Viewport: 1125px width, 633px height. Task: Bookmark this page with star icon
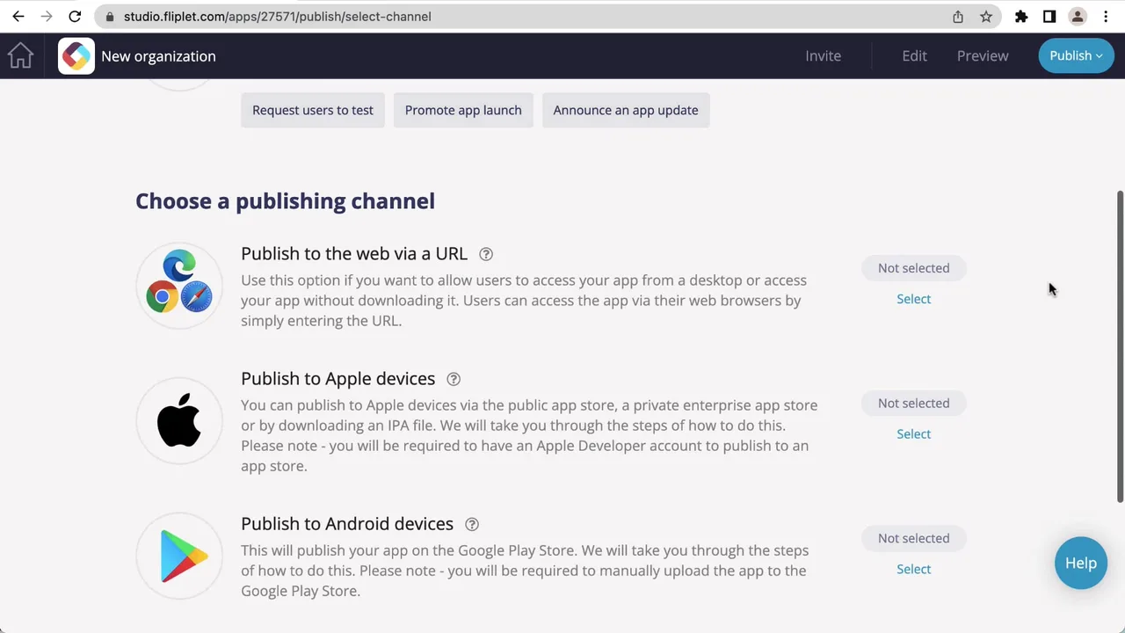point(986,17)
